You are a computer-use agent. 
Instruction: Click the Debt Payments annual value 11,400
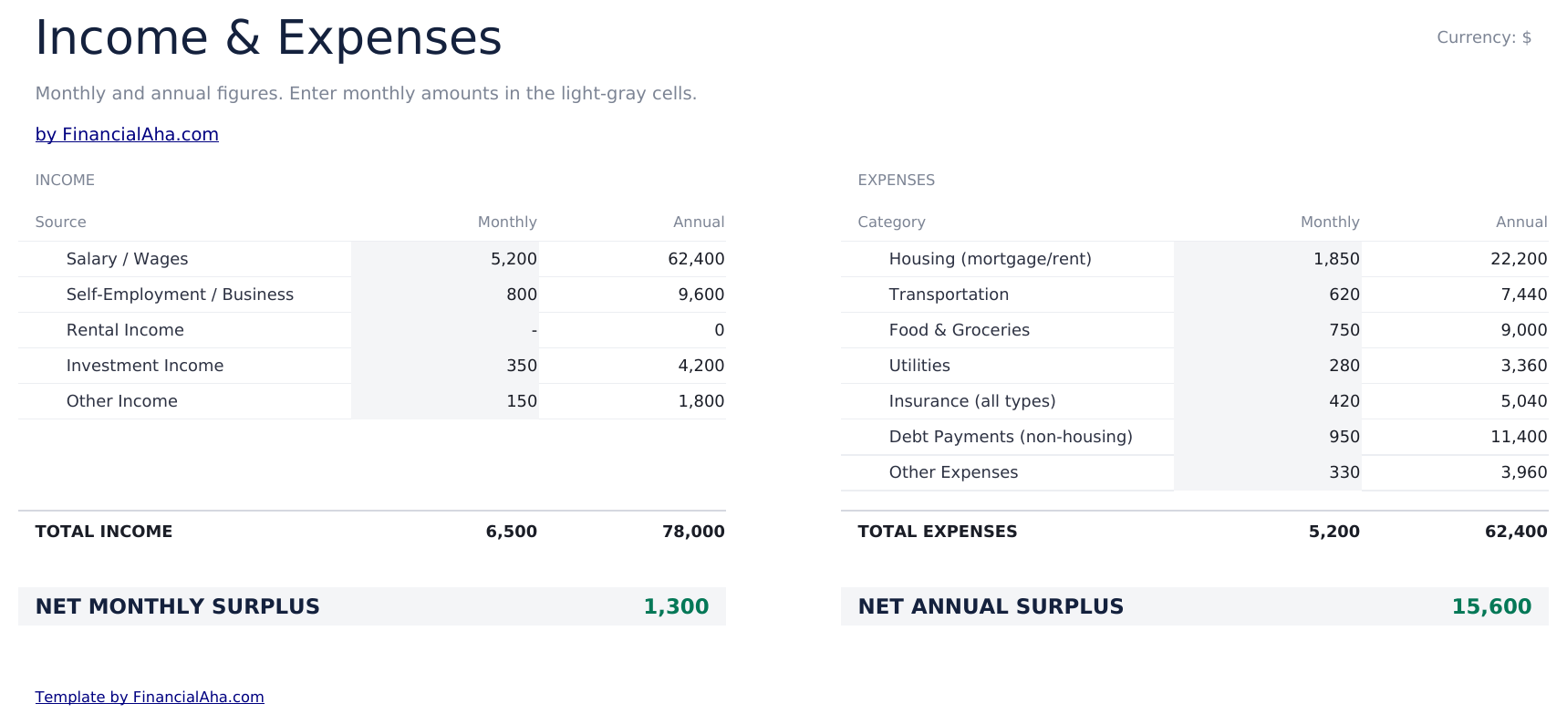click(1519, 437)
